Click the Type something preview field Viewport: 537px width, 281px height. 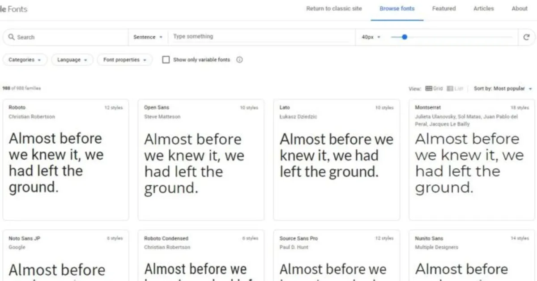(260, 37)
